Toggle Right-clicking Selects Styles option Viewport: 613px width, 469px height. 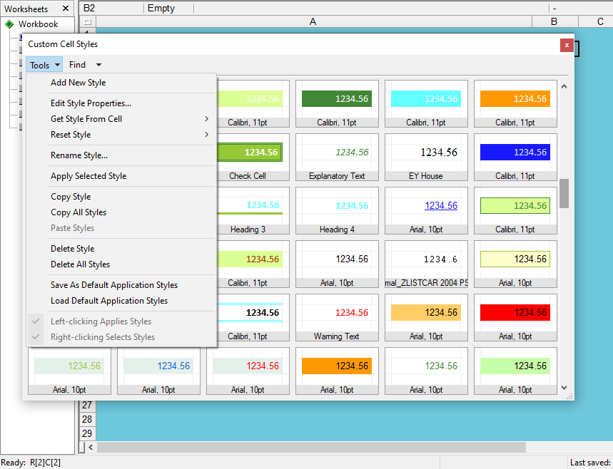pos(102,337)
